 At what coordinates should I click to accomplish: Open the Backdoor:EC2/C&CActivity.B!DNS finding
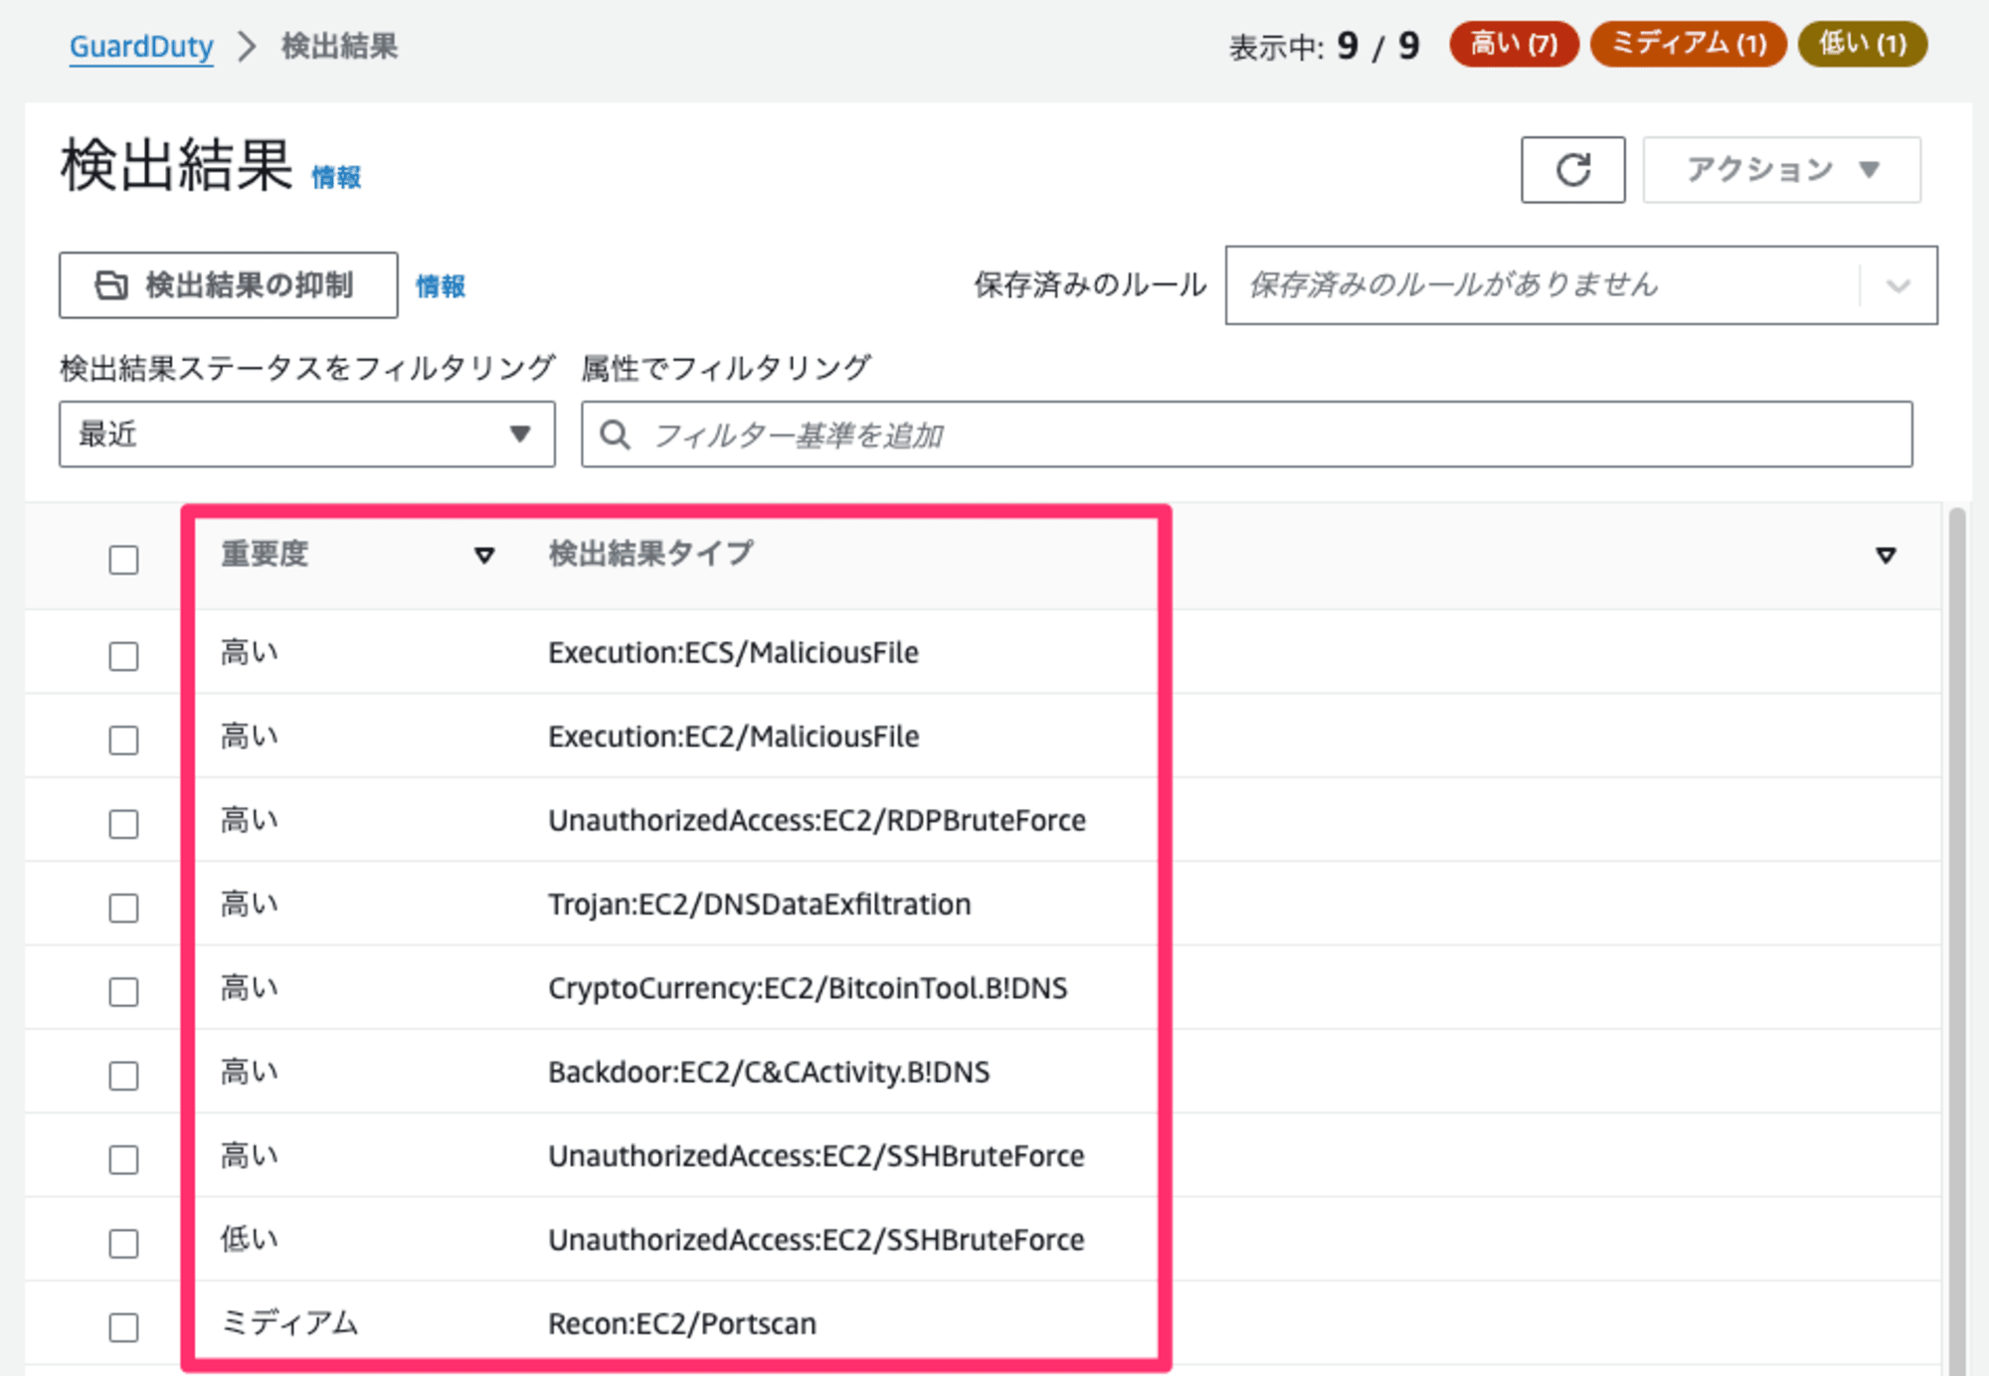click(769, 1073)
